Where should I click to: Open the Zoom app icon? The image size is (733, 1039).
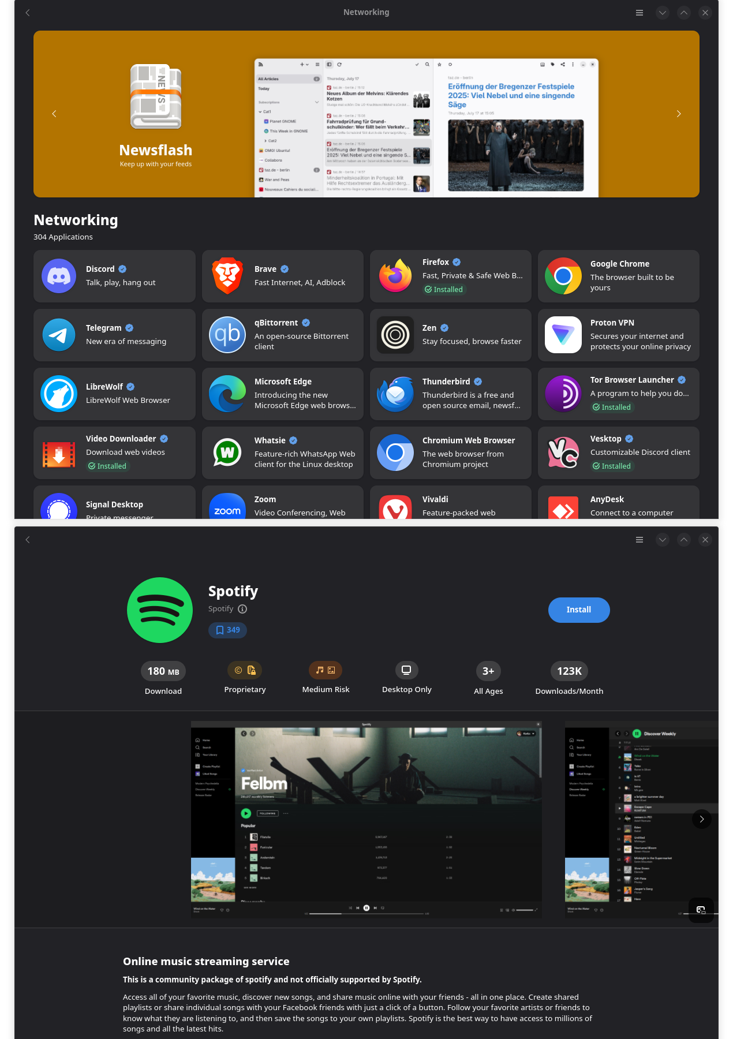[x=227, y=506]
